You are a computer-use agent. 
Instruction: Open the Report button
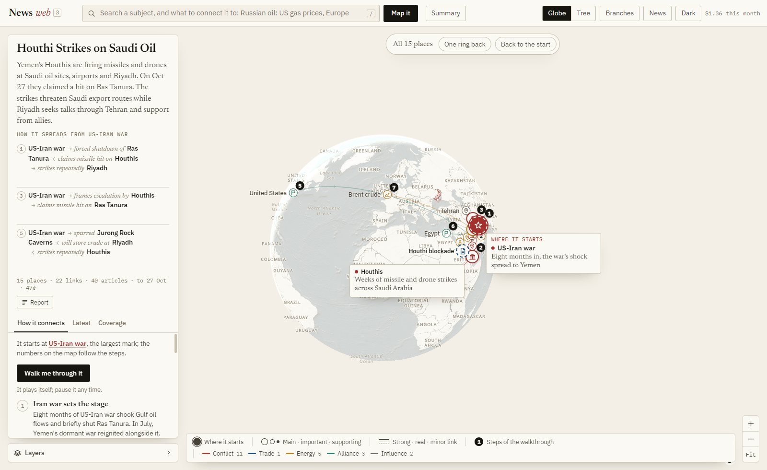coord(35,302)
